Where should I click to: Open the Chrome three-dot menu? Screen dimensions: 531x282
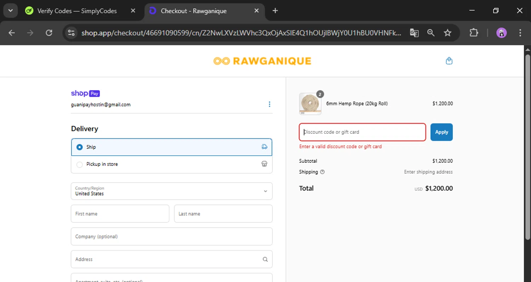click(x=520, y=33)
